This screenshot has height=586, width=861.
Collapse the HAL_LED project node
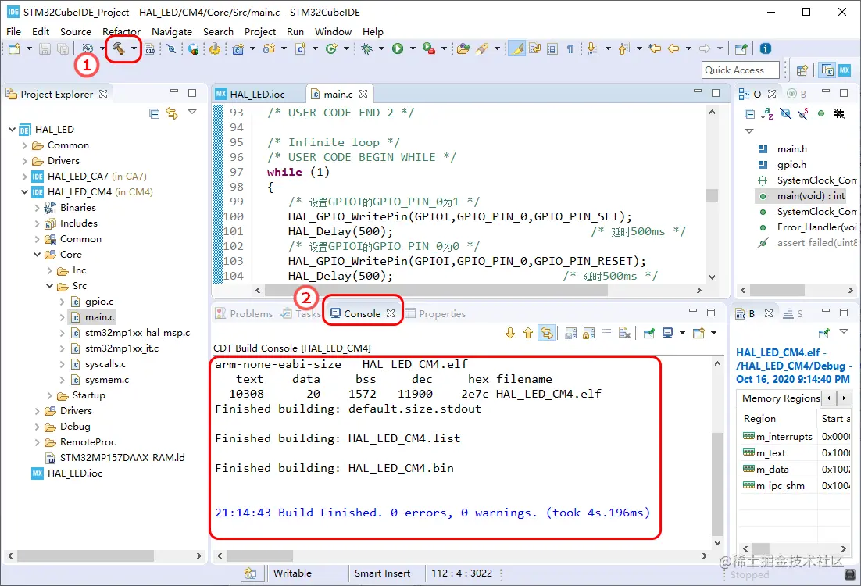pos(12,130)
